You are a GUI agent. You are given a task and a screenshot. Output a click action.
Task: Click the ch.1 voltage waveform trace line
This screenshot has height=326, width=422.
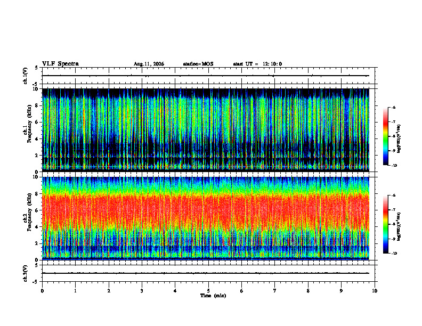click(x=206, y=76)
